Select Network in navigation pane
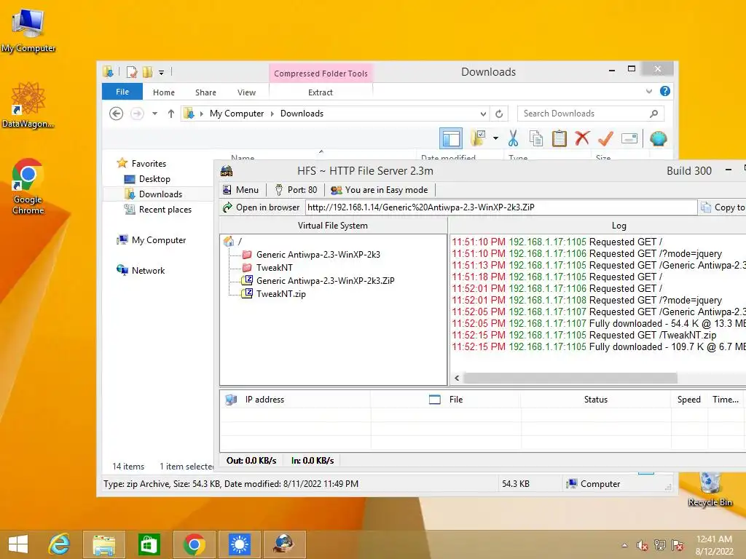This screenshot has width=746, height=559. tap(148, 271)
